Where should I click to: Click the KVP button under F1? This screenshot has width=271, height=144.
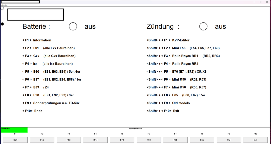(x=15, y=140)
